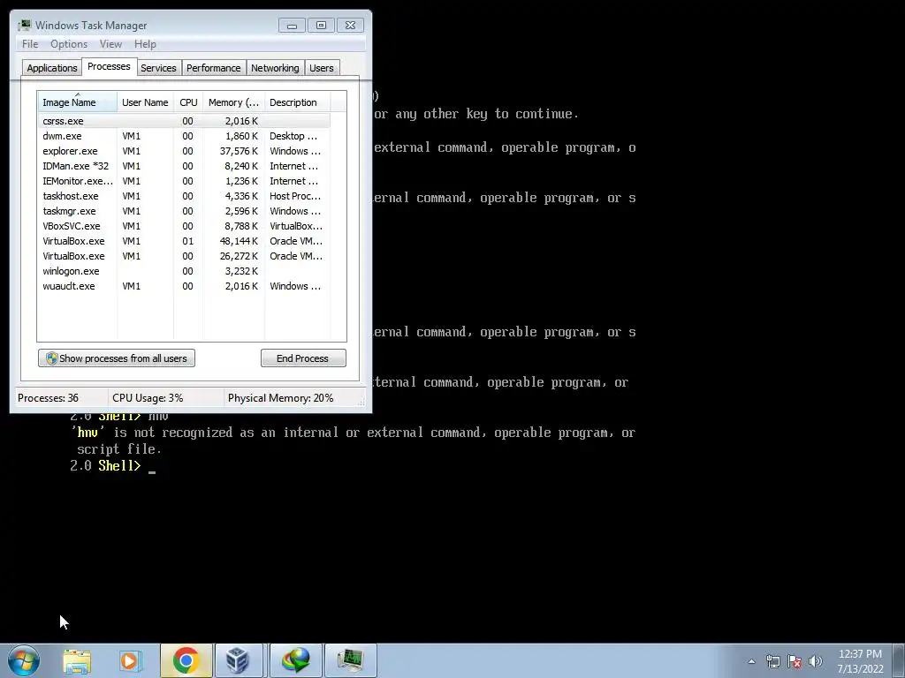This screenshot has height=678, width=905.
Task: Select the VBoxSVC.exe process
Action: pyautogui.click(x=184, y=226)
